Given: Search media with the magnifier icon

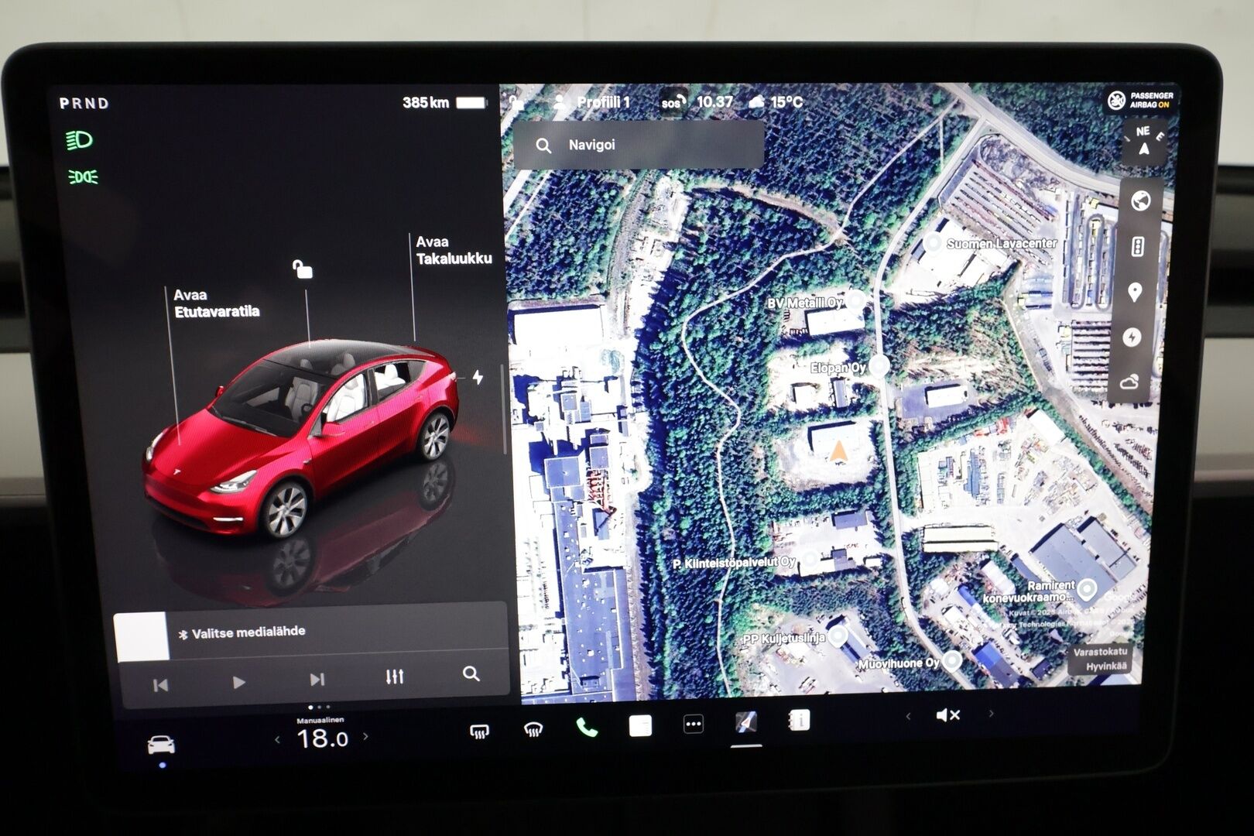Looking at the screenshot, I should click(471, 674).
